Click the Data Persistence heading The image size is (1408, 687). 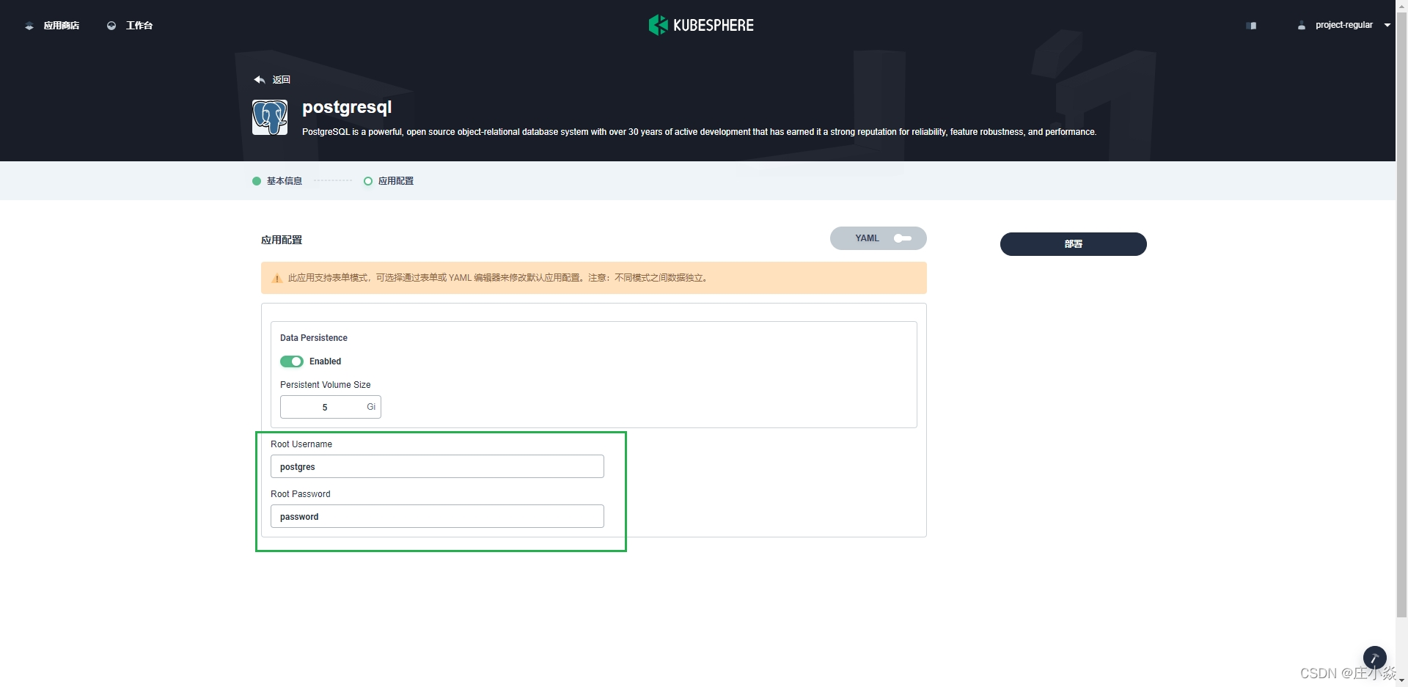click(314, 338)
